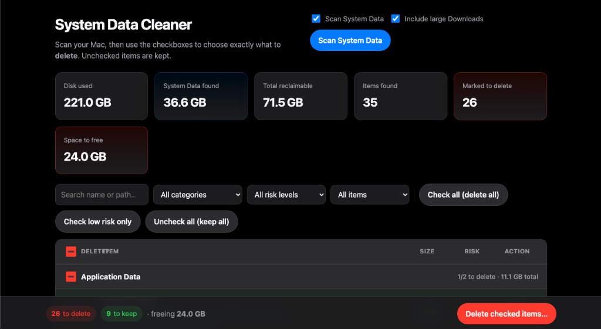Open the All items dropdown
The width and height of the screenshot is (601, 329).
(x=370, y=195)
